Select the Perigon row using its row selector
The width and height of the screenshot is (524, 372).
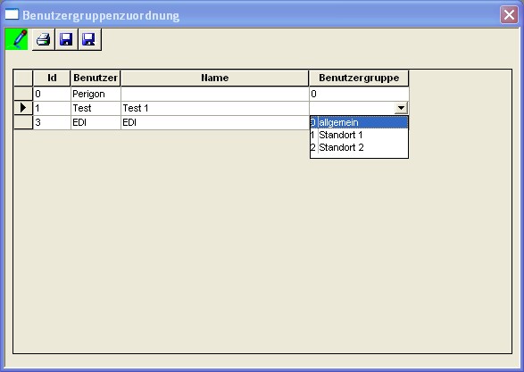tap(23, 94)
